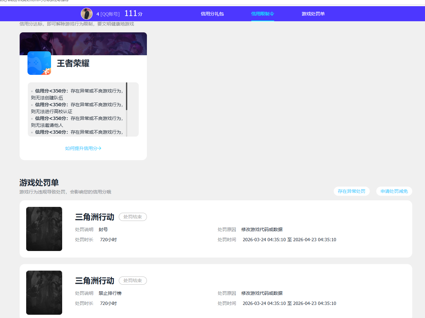Click 修改游戏代码或数据 reason on the 封号 card

(x=262, y=229)
